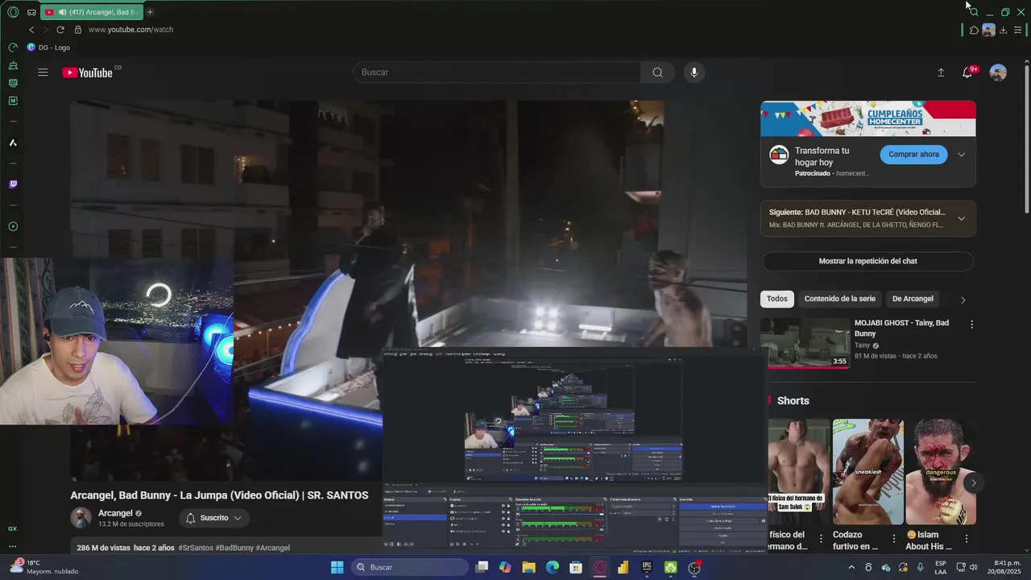Image resolution: width=1031 pixels, height=580 pixels.
Task: Open the Opera GX main menu logo
Action: (13, 12)
